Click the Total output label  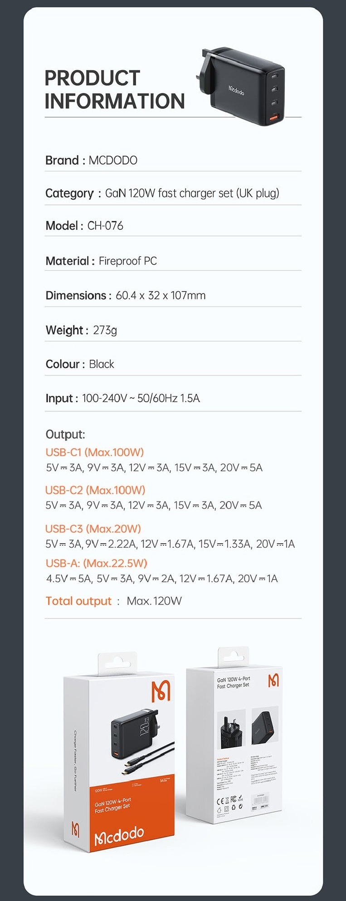tap(78, 601)
